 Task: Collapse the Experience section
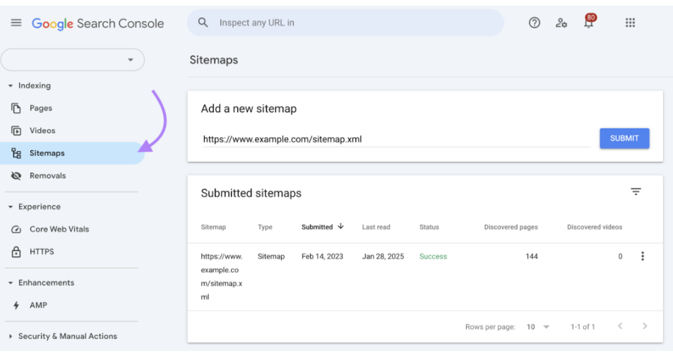pyautogui.click(x=11, y=207)
